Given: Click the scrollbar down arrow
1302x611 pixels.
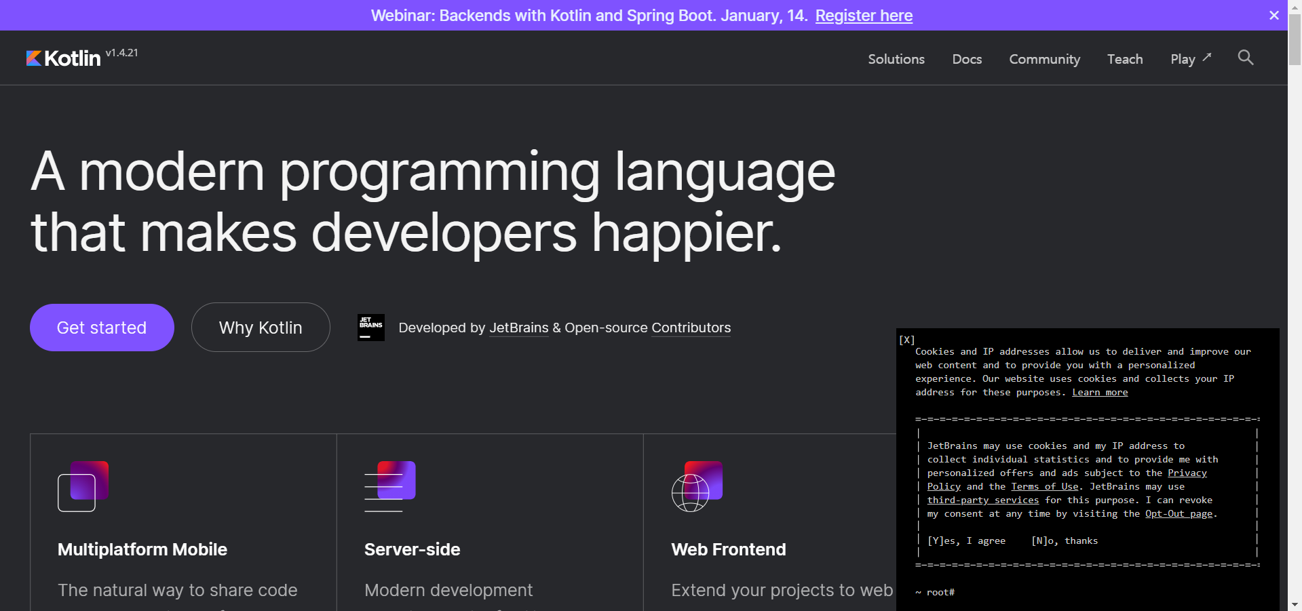Looking at the screenshot, I should (x=1295, y=604).
